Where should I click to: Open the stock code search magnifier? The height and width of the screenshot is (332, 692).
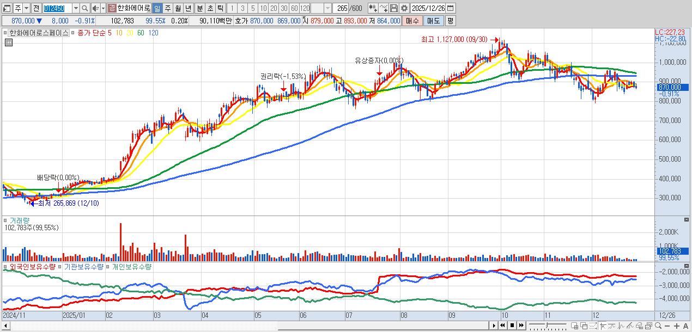coord(84,8)
